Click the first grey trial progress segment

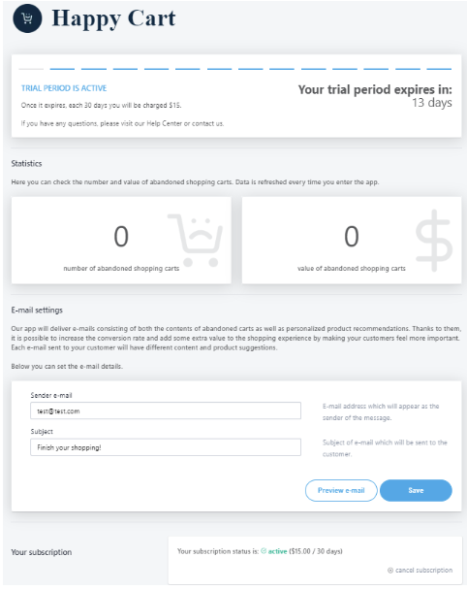(31, 69)
